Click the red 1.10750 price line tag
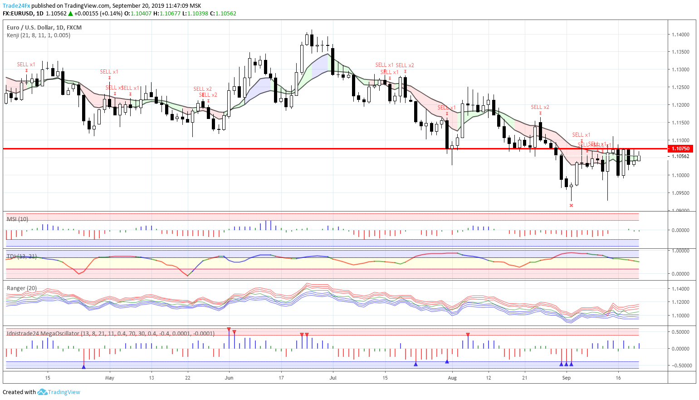The image size is (699, 400). (680, 148)
